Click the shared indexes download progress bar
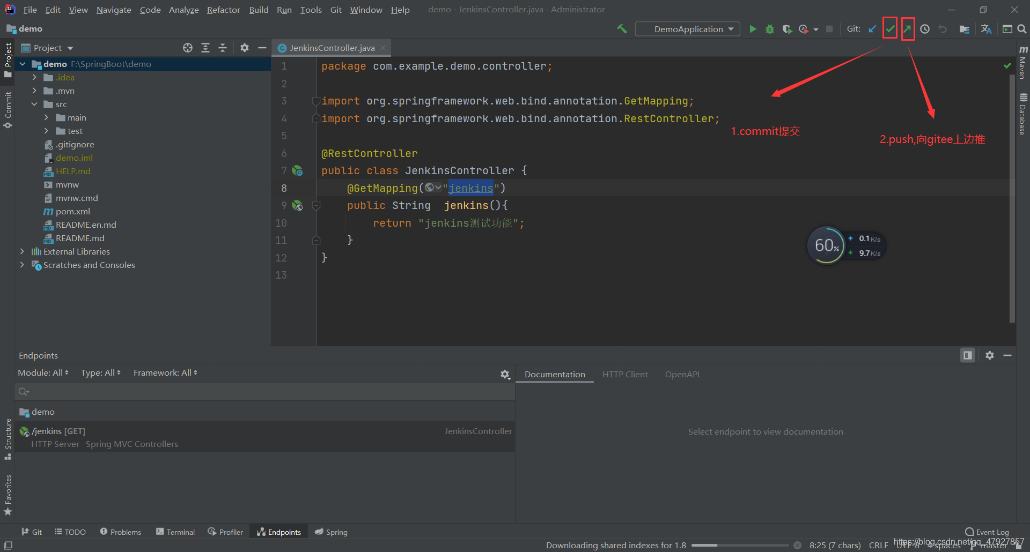Screen dimensions: 1030x552 click(x=740, y=545)
